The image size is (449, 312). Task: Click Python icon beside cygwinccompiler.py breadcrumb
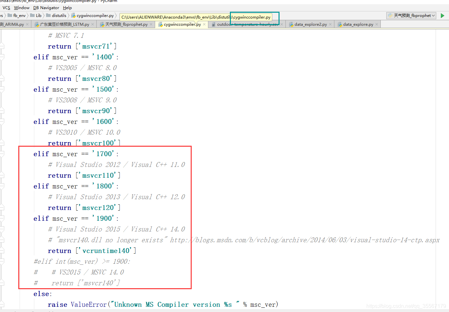(x=73, y=15)
